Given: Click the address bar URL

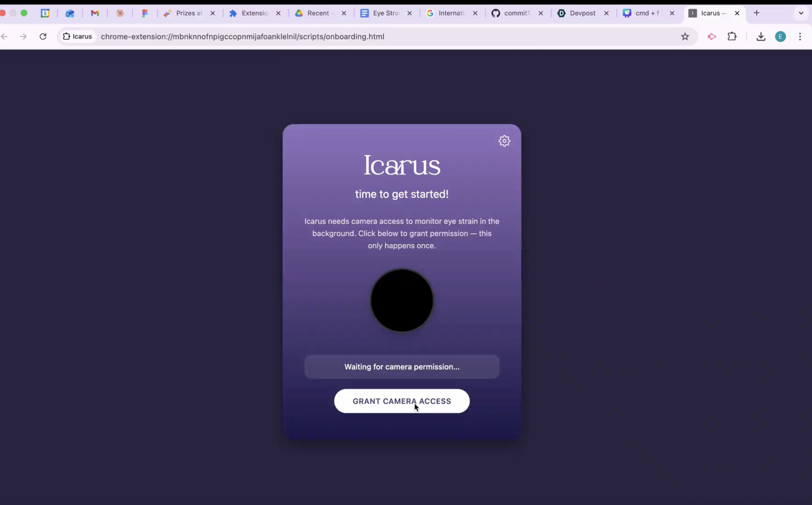Looking at the screenshot, I should point(243,37).
